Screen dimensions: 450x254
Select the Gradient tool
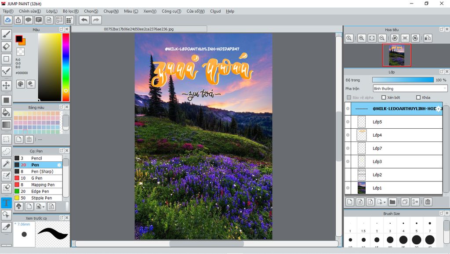pos(6,124)
